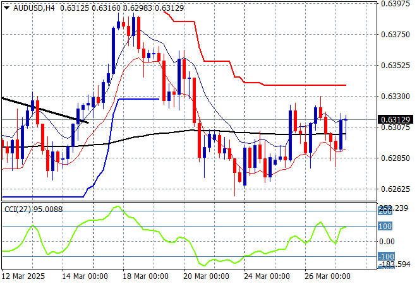Click the 0.63975 price scale label
The width and height of the screenshot is (417, 284).
click(x=396, y=3)
